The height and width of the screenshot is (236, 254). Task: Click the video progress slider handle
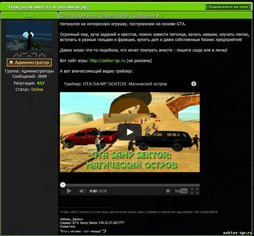pos(63,185)
